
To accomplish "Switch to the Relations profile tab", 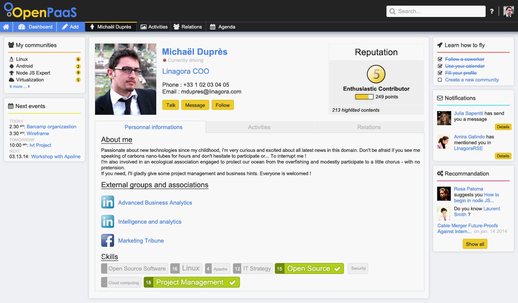I will click(x=369, y=127).
